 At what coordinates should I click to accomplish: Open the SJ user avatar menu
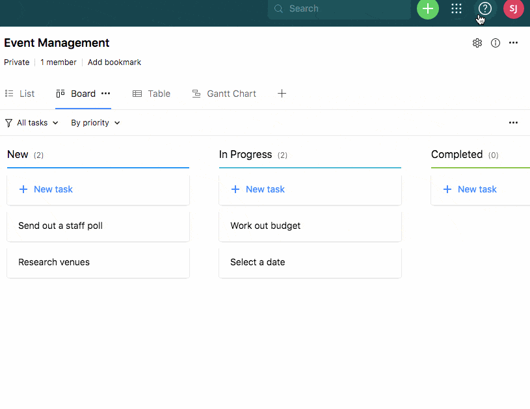(x=513, y=9)
